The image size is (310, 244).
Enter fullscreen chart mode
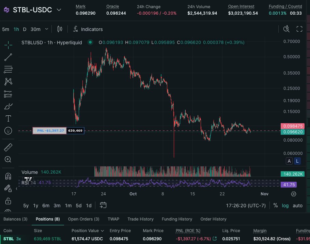click(299, 29)
